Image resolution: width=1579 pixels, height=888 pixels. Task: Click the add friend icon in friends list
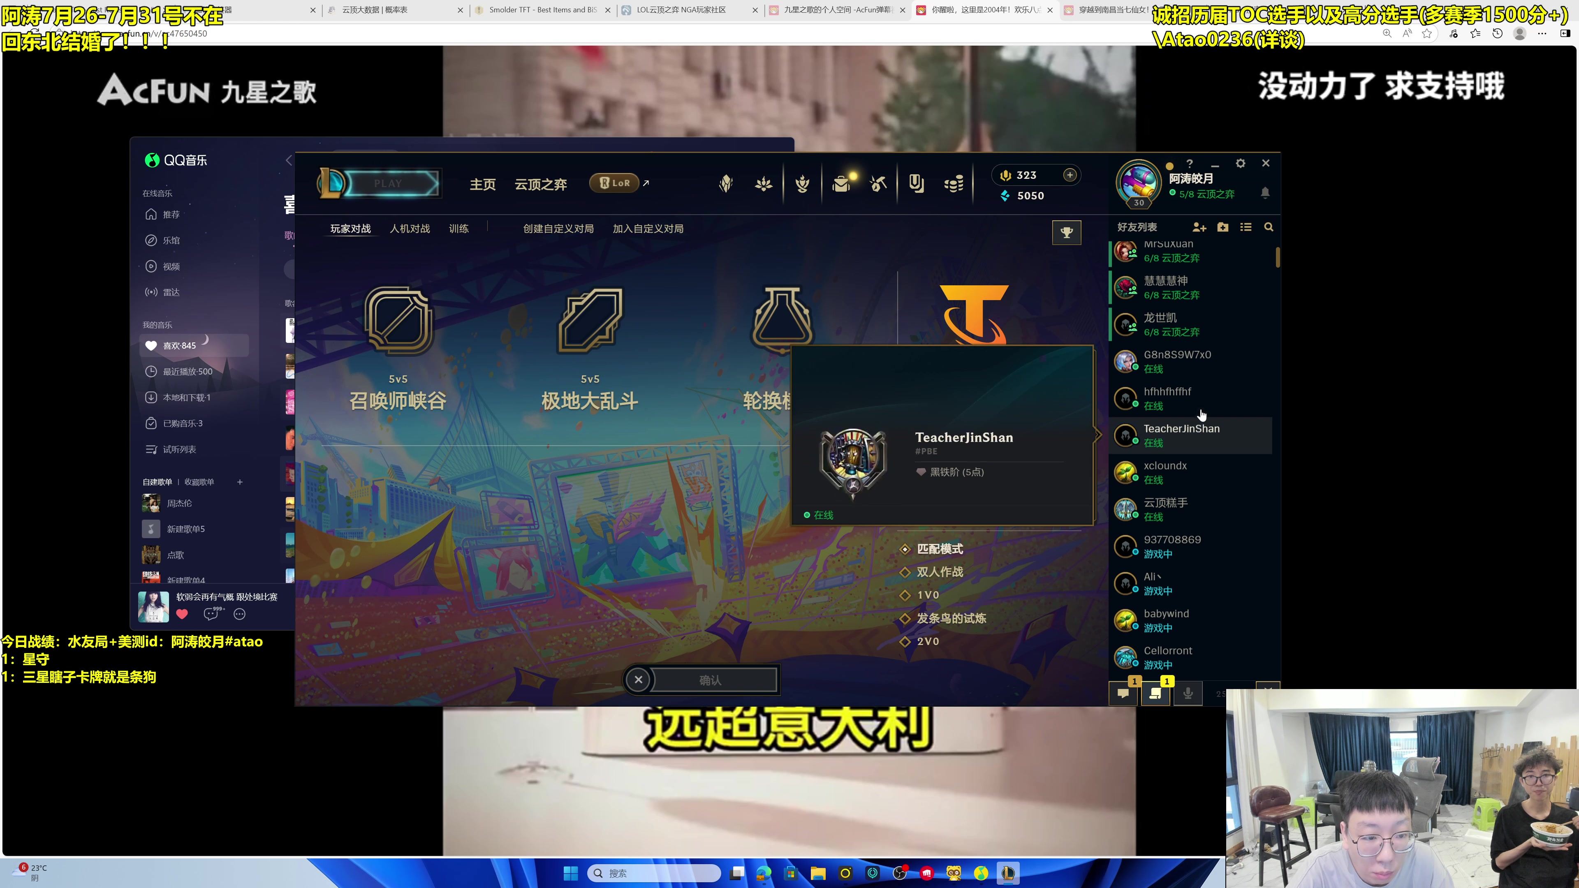1199,227
